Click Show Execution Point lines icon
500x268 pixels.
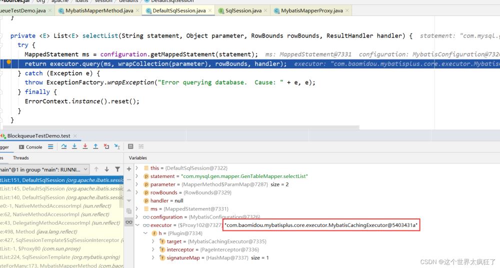(x=50, y=147)
